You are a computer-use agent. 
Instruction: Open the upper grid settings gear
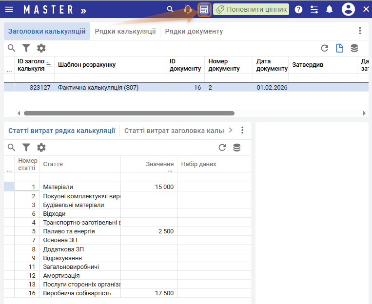tap(41, 48)
